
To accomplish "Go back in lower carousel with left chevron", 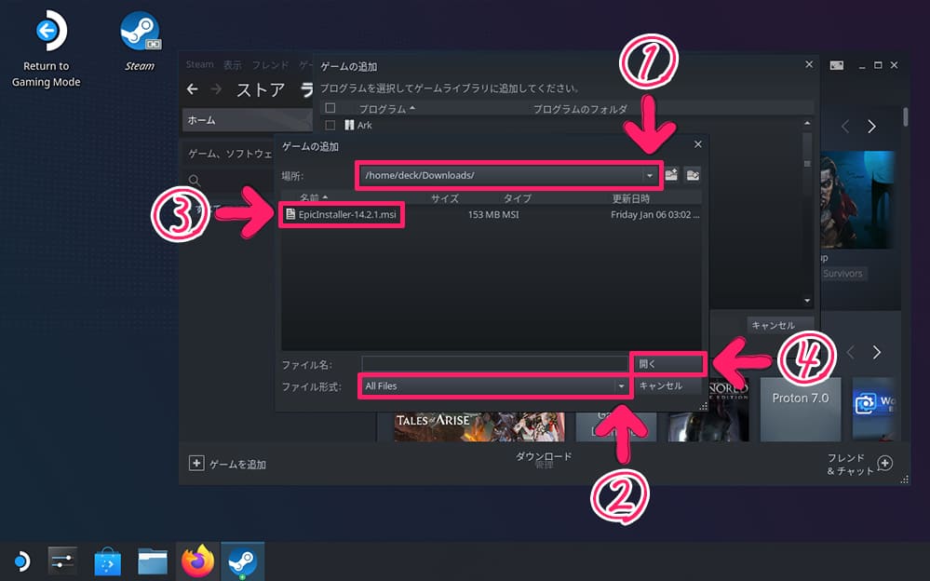I will [851, 353].
